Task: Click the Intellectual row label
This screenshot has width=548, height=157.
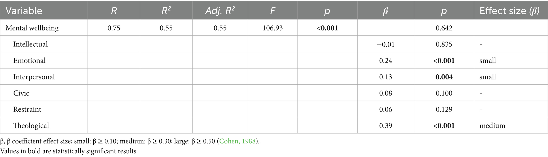Action: [30, 44]
